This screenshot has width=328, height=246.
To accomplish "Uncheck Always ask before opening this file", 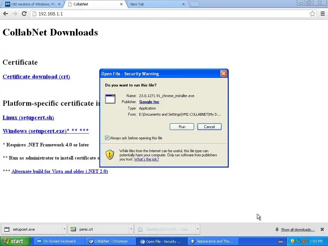I will 107,138.
